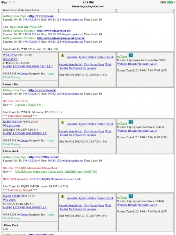The height and width of the screenshot is (235, 176).
Task: Click Frame Hijack for WXLO
Action: pos(105,57)
